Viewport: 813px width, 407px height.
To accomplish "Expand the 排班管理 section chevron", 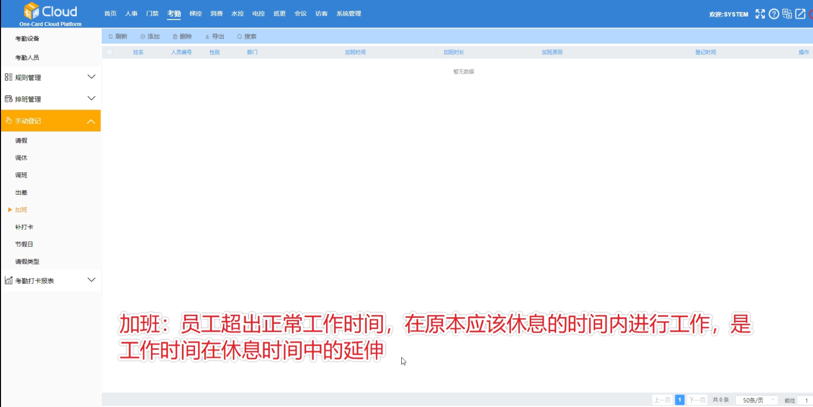I will (x=91, y=98).
